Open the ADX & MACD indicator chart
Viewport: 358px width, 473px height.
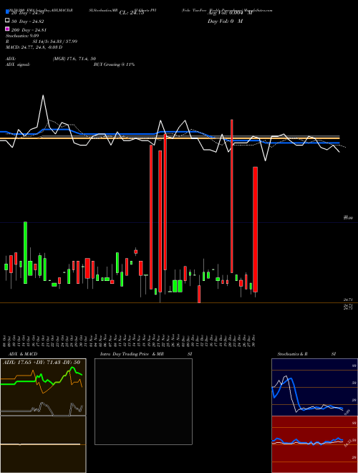coord(43,416)
